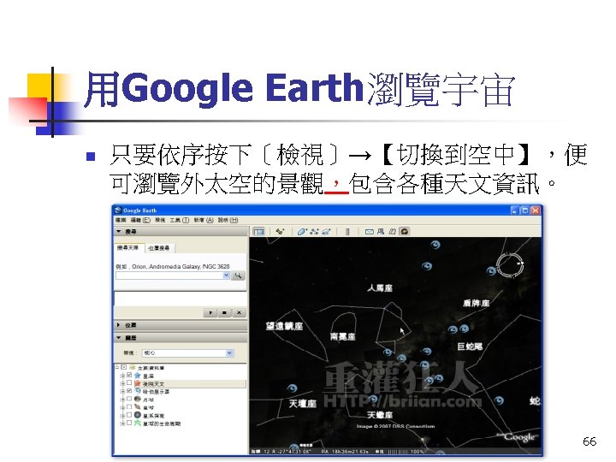Click the search text input field
616x462 pixels.
169,275
